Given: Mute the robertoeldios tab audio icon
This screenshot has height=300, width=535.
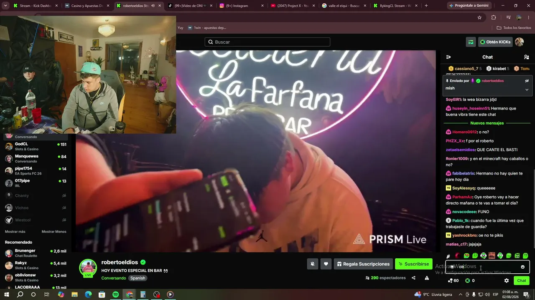Looking at the screenshot, I should click(x=153, y=6).
